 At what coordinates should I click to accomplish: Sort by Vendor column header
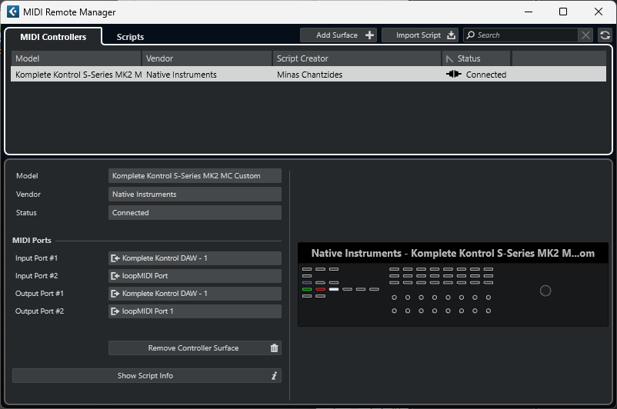pos(207,58)
